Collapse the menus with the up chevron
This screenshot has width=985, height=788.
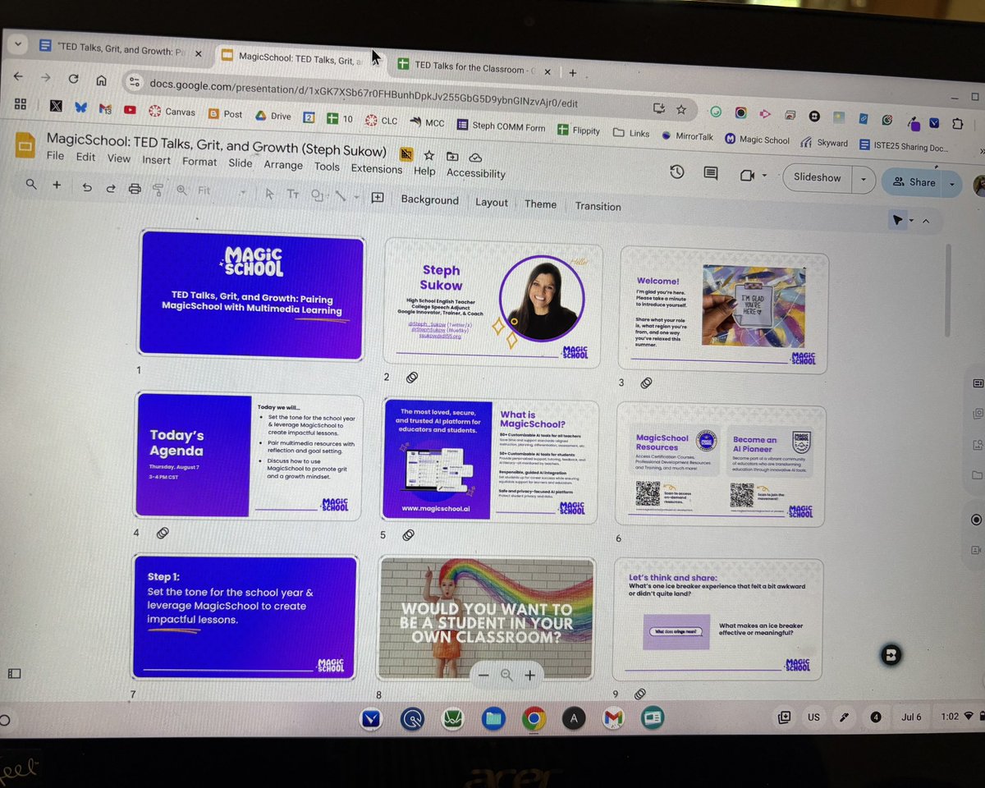coord(926,221)
